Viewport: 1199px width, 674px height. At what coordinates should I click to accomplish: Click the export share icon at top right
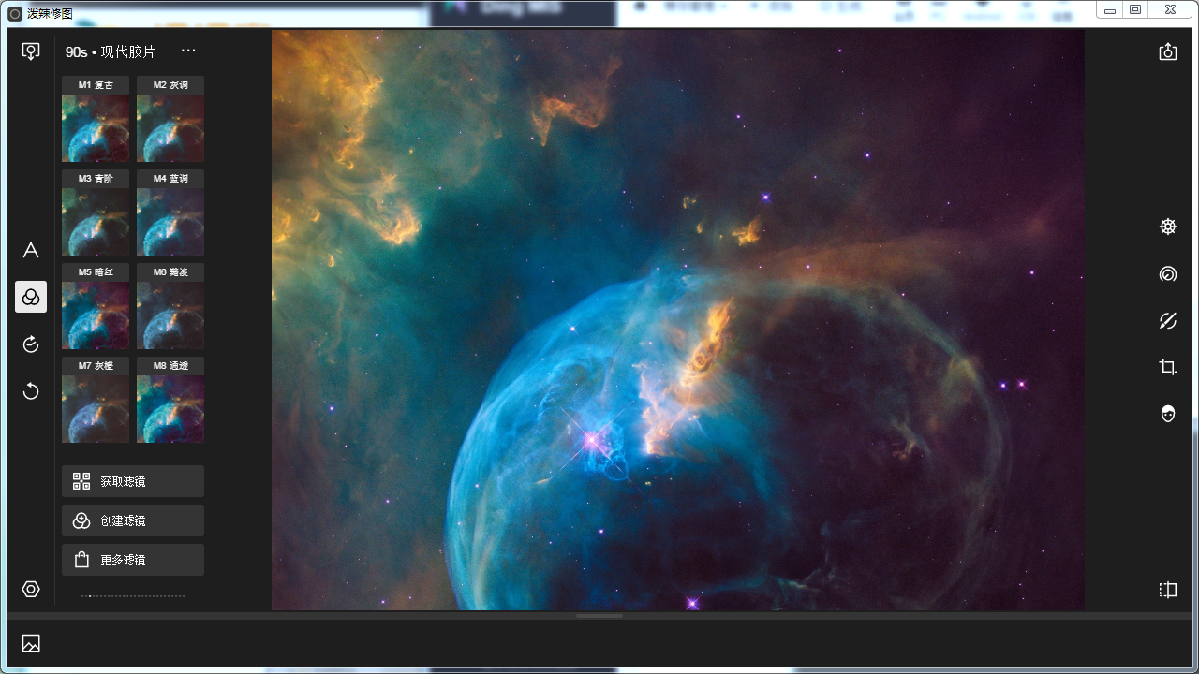(1167, 51)
